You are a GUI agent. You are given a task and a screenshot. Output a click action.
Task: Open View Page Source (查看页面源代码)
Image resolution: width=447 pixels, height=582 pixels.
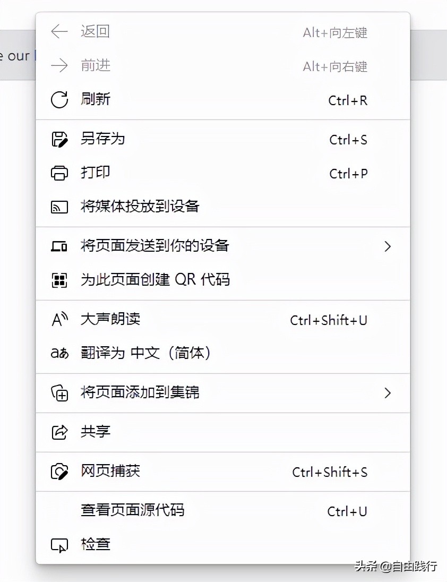(x=133, y=510)
